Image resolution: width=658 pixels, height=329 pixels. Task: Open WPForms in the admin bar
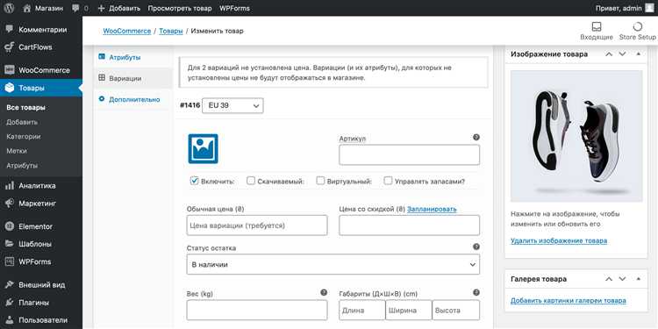point(234,8)
